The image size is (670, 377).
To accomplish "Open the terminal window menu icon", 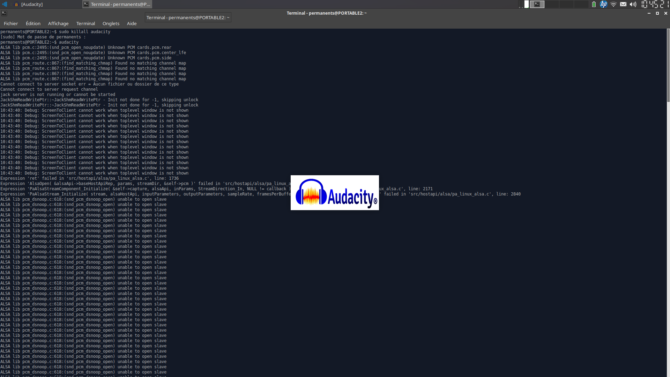I will [x=4, y=13].
